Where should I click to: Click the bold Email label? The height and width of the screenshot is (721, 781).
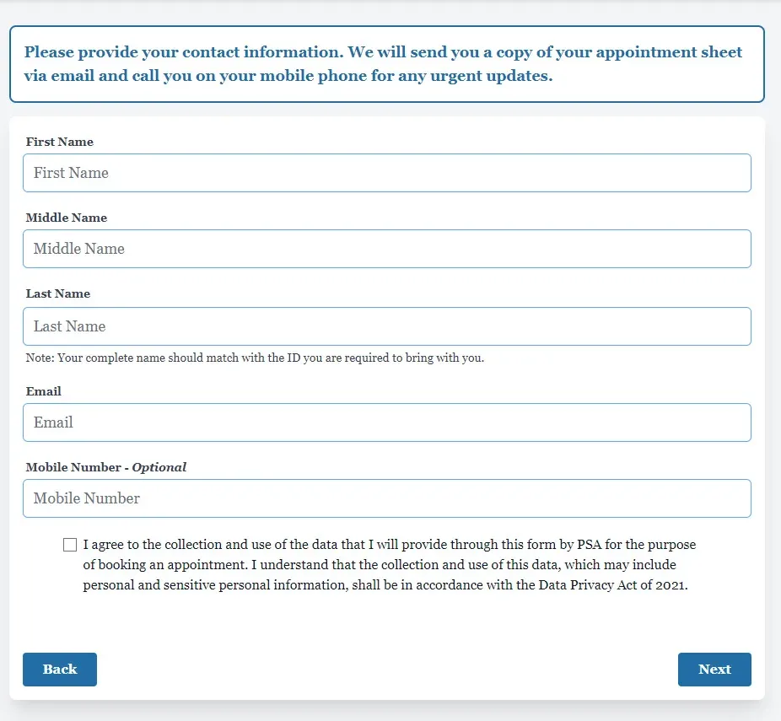click(x=43, y=391)
